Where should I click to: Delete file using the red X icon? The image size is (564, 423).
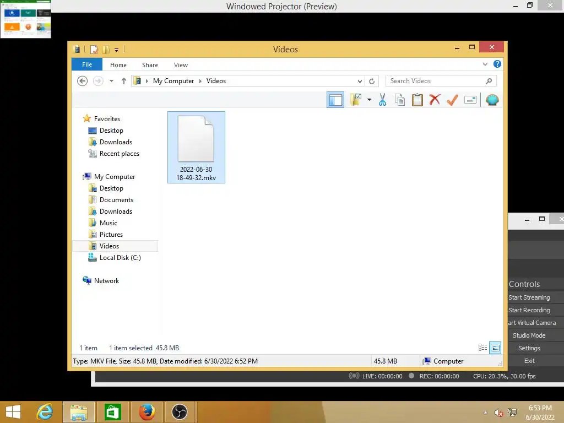[435, 100]
